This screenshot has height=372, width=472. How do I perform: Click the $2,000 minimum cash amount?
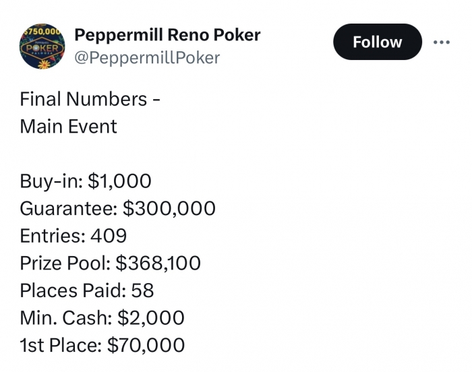coord(151,318)
